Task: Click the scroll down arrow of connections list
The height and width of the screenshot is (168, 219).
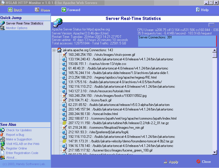Action: (214, 152)
